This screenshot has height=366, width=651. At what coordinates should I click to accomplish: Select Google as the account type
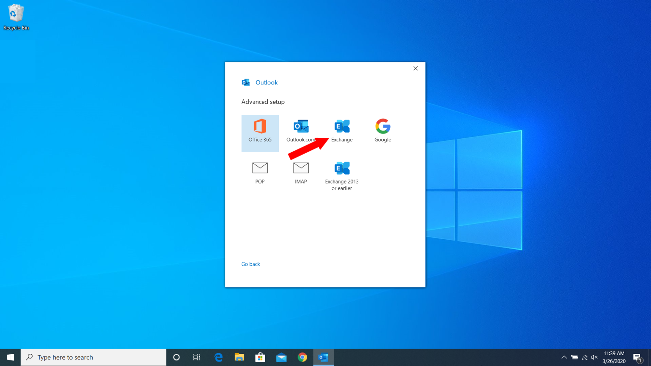(382, 131)
